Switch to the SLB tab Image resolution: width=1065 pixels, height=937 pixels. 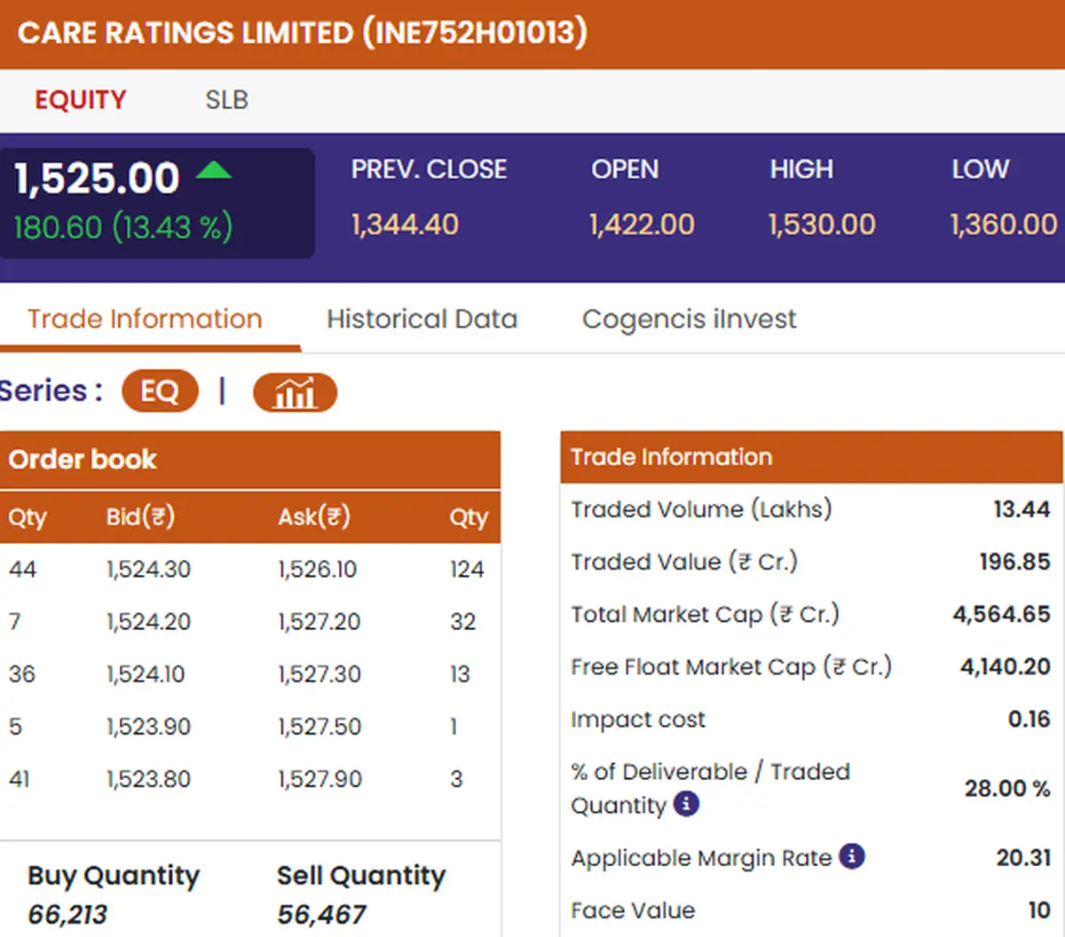[227, 99]
